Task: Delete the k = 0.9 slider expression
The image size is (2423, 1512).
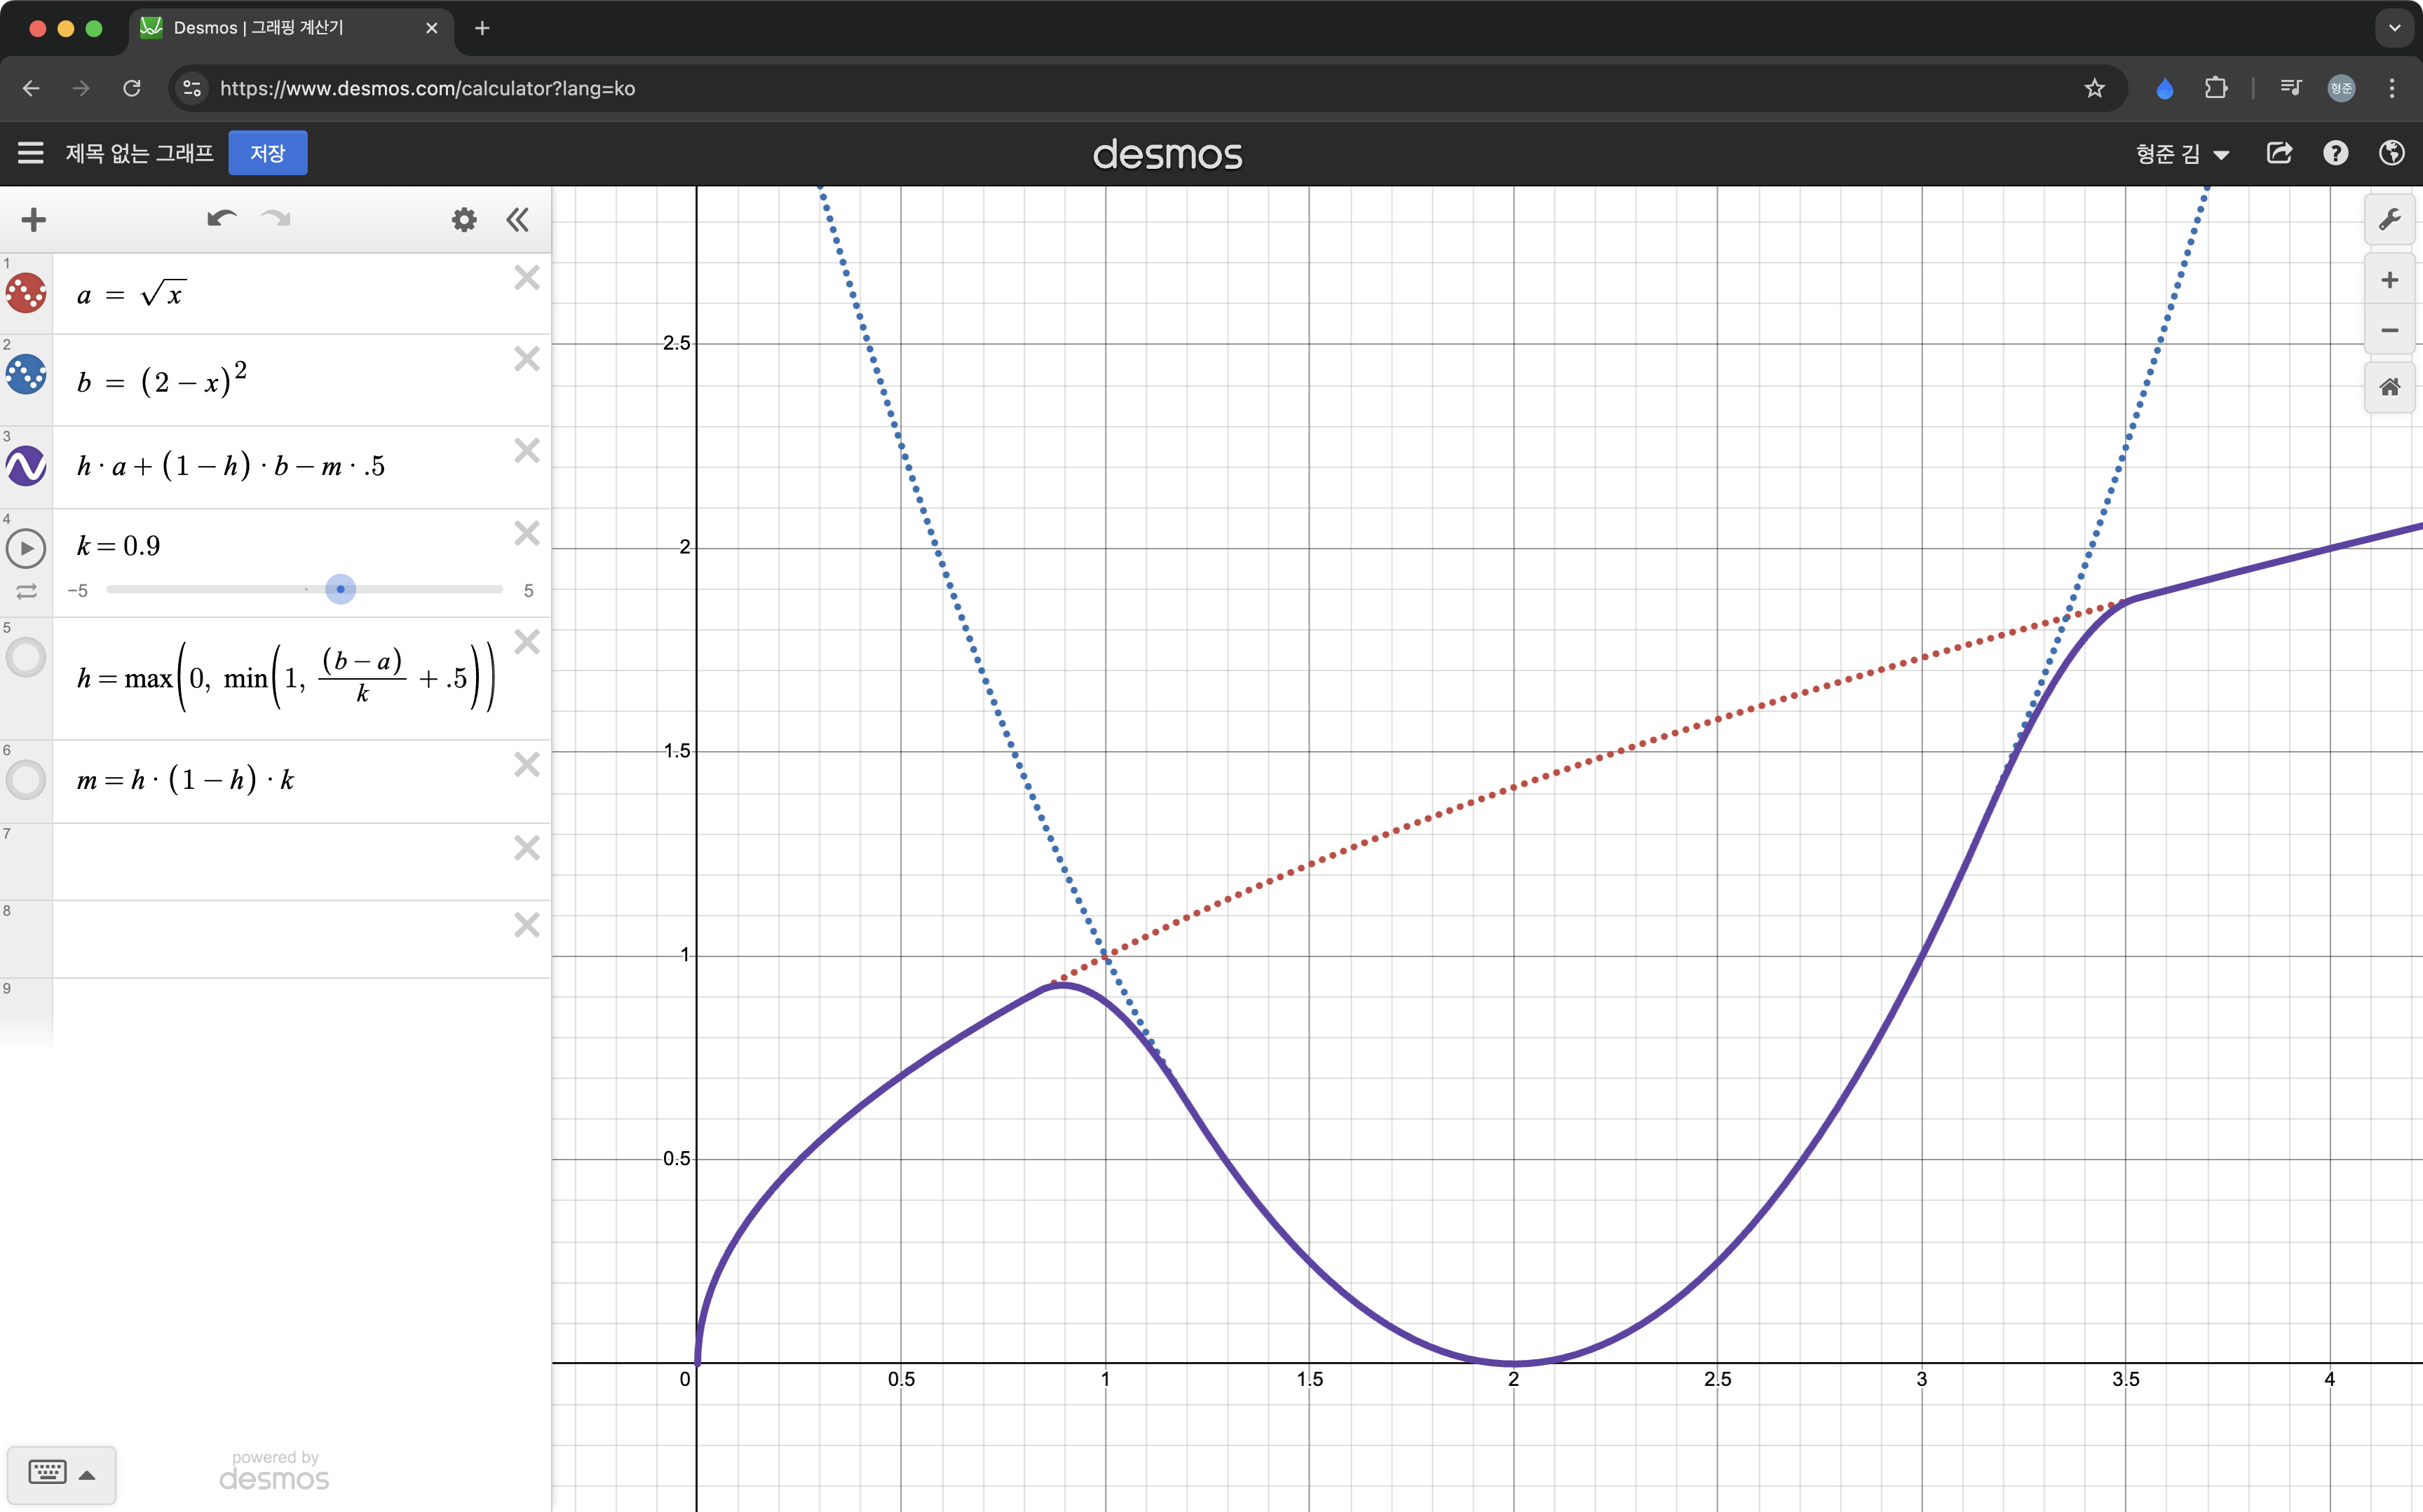Action: [527, 534]
